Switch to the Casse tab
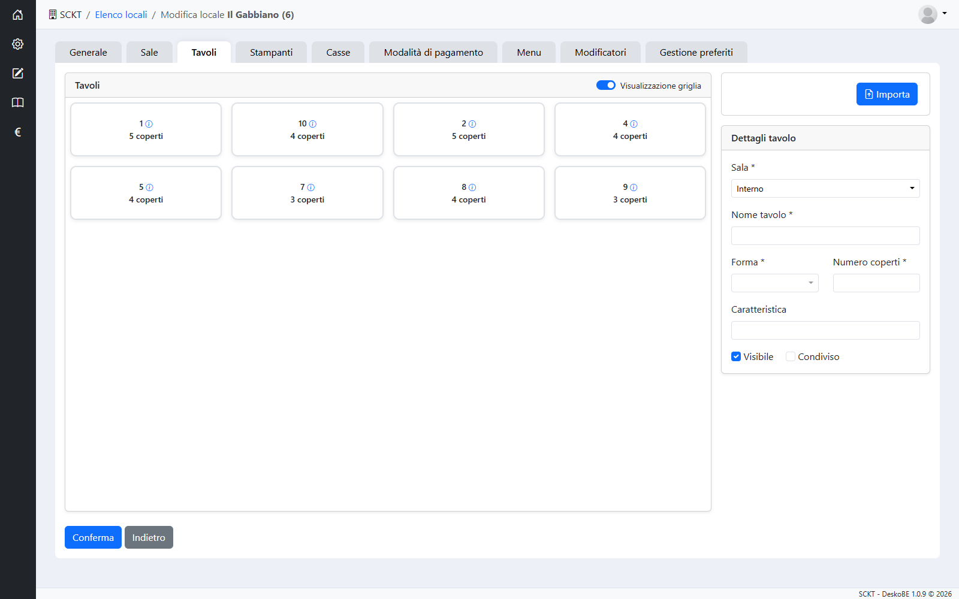The height and width of the screenshot is (599, 959). [338, 52]
